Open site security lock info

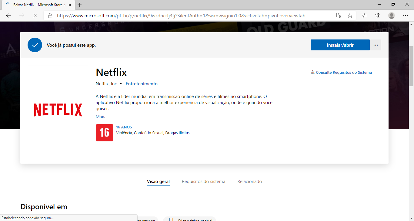click(50, 15)
